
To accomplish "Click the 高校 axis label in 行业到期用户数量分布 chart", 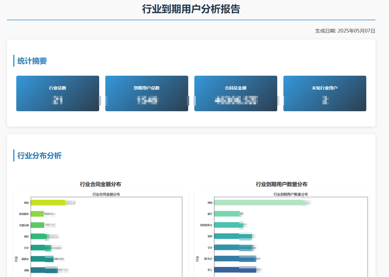I will (210, 236).
